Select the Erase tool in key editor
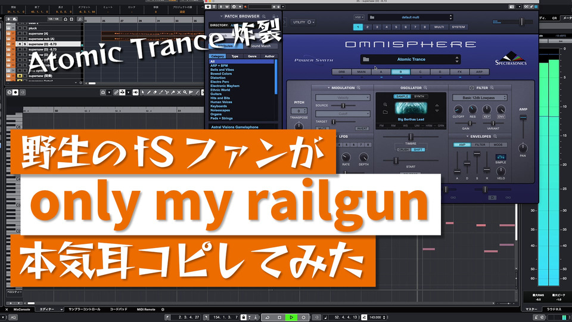The width and height of the screenshot is (572, 322). click(x=155, y=92)
